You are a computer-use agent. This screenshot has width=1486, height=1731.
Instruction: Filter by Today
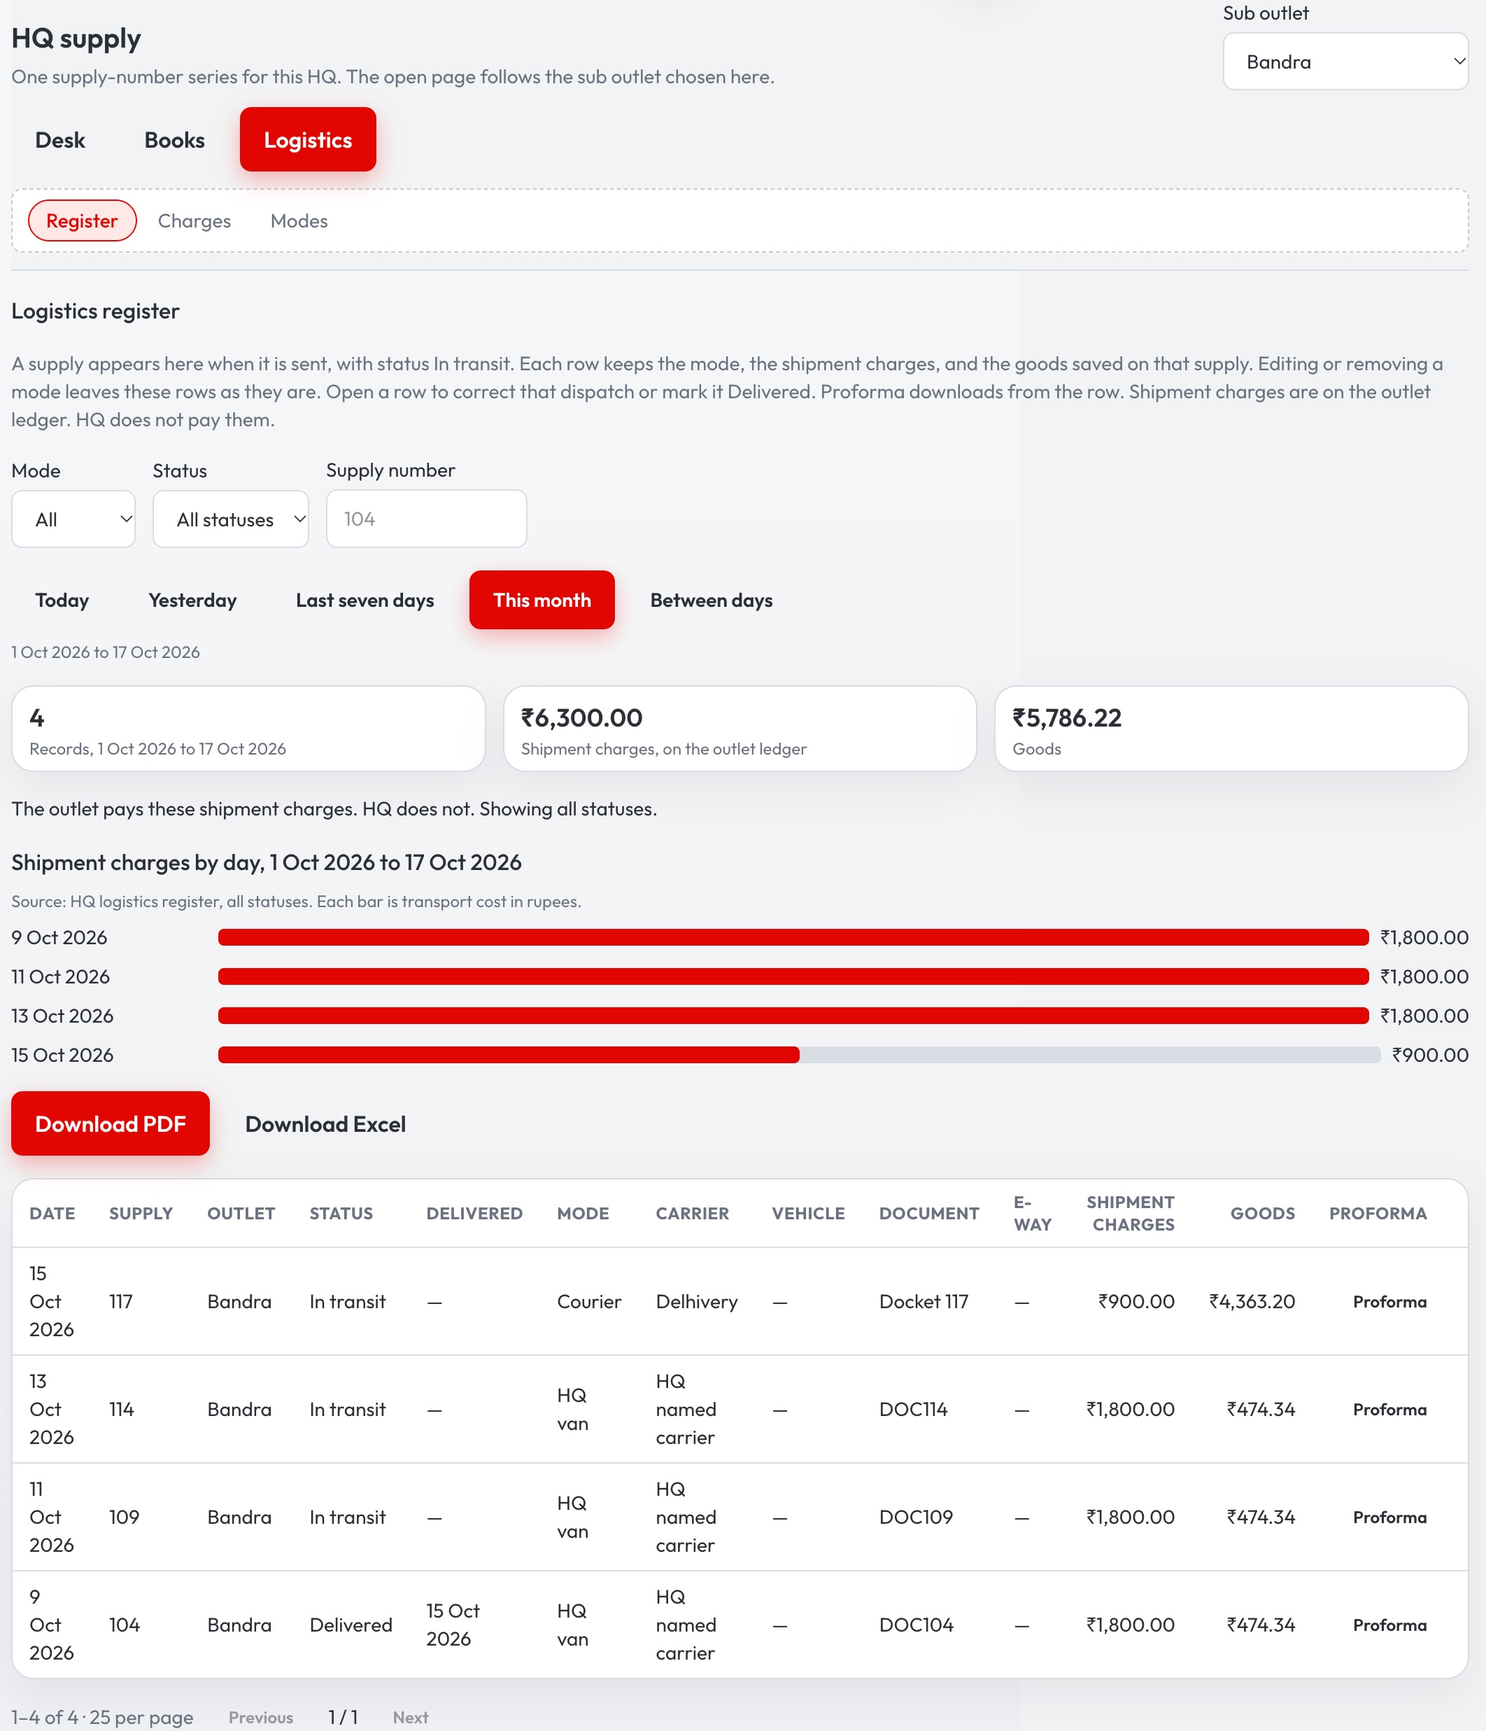click(x=62, y=600)
